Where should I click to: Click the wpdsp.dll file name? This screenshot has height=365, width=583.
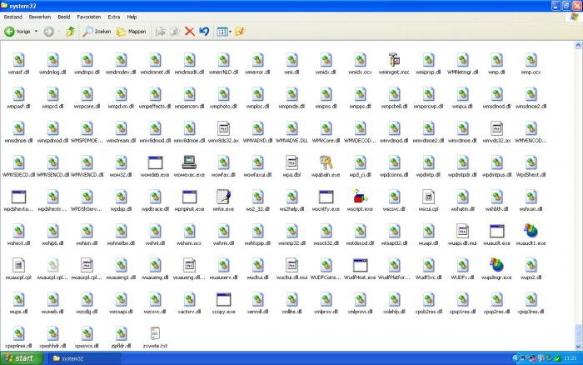coord(121,209)
